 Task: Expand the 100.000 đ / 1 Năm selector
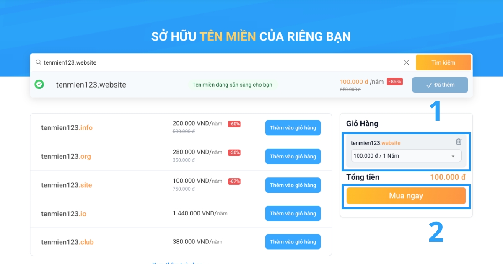point(405,155)
